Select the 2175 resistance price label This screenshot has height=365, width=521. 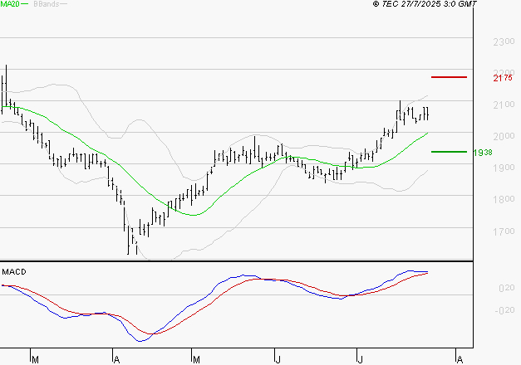pos(502,78)
